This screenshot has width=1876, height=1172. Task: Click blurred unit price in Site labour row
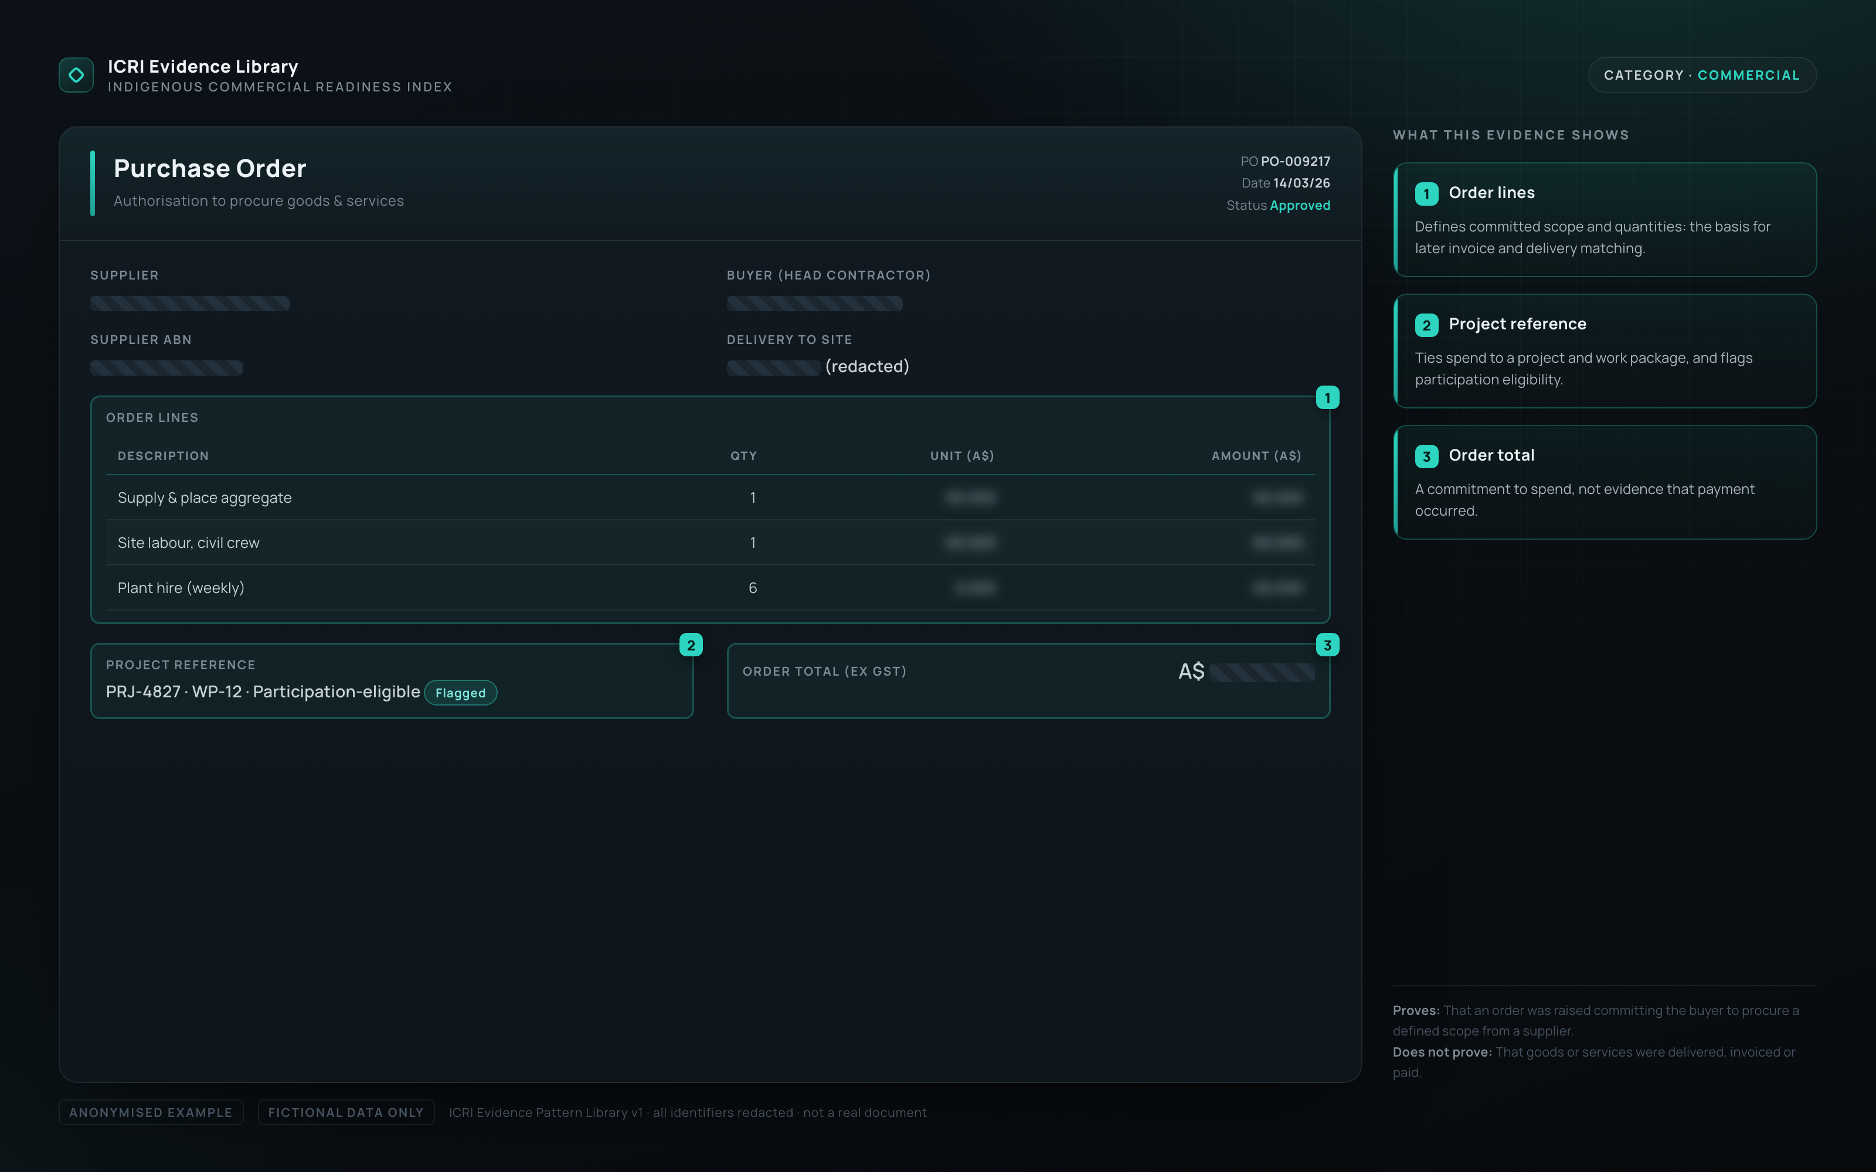971,543
